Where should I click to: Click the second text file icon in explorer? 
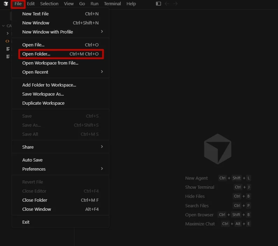point(8,57)
